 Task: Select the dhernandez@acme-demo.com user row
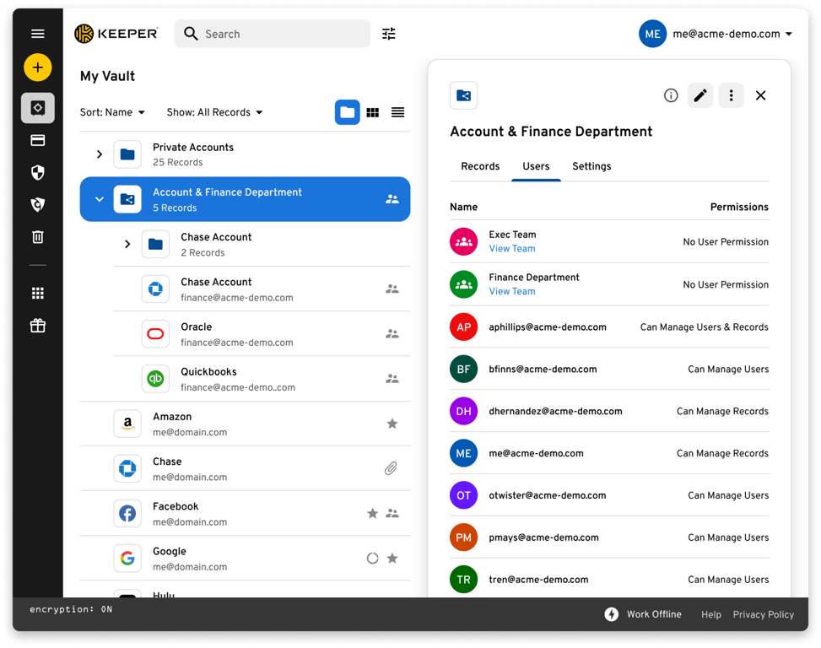(x=609, y=412)
